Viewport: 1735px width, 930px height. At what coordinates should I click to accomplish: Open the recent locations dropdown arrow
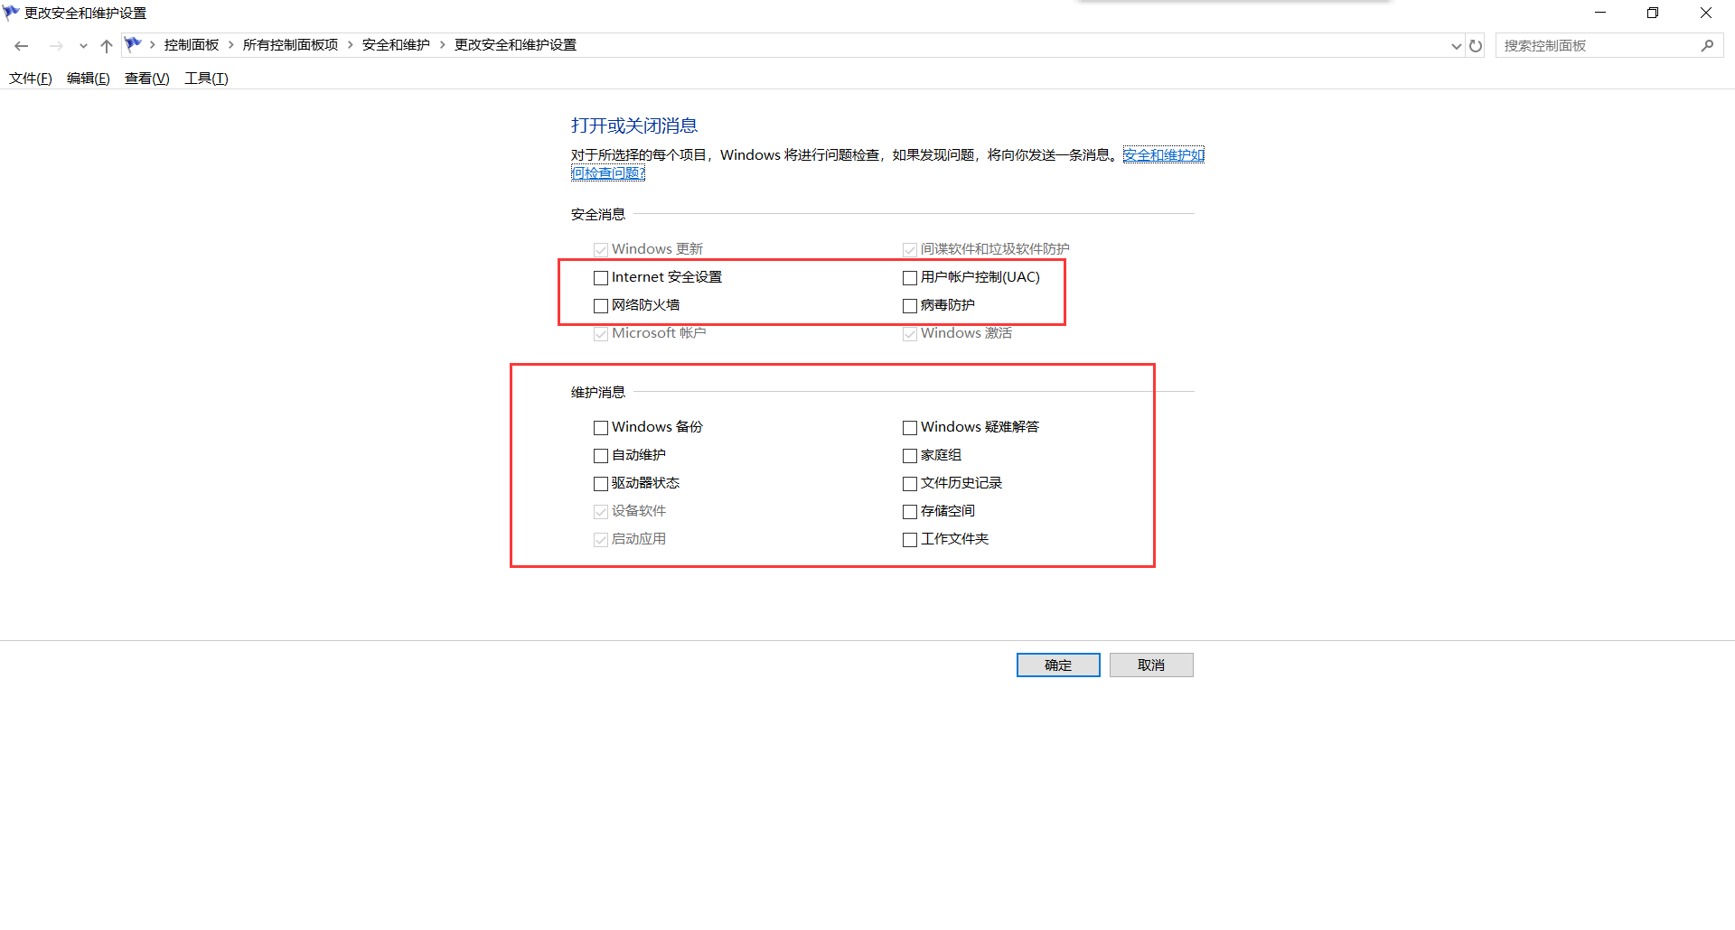pyautogui.click(x=83, y=45)
